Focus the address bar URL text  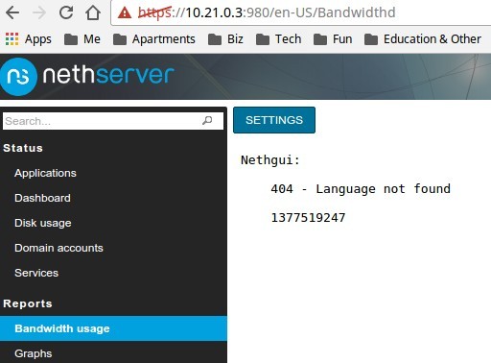click(x=267, y=12)
